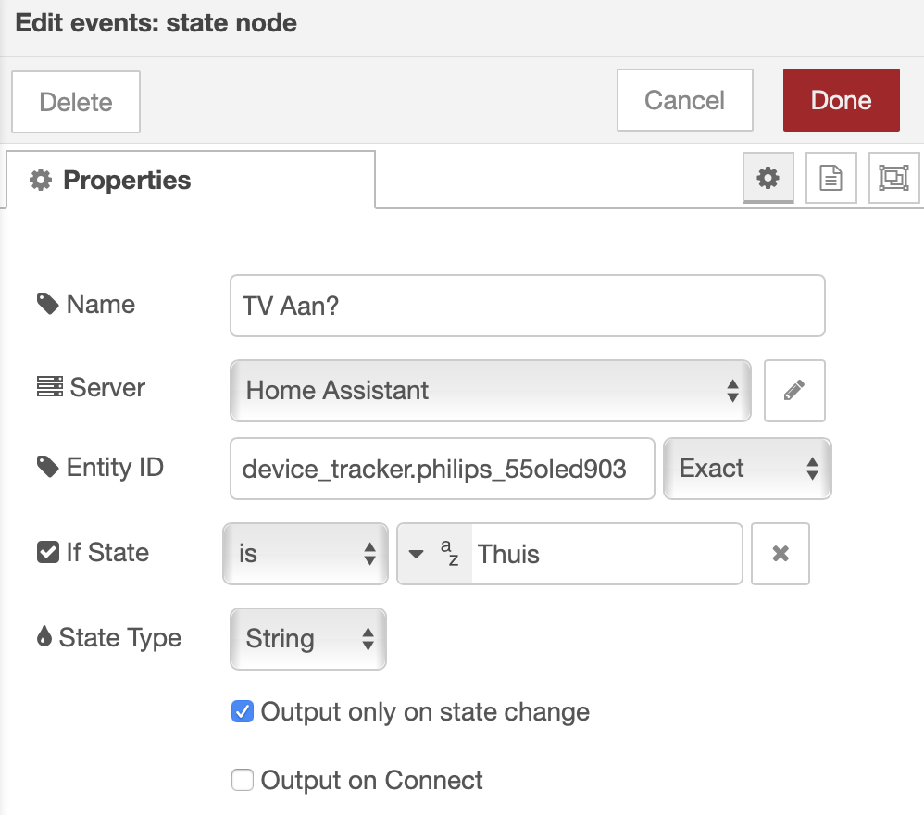Enable Output on Connect checkbox
The image size is (924, 815).
[243, 781]
